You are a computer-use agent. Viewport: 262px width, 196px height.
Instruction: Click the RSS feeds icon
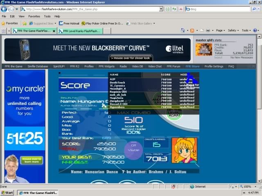pyautogui.click(x=192, y=30)
